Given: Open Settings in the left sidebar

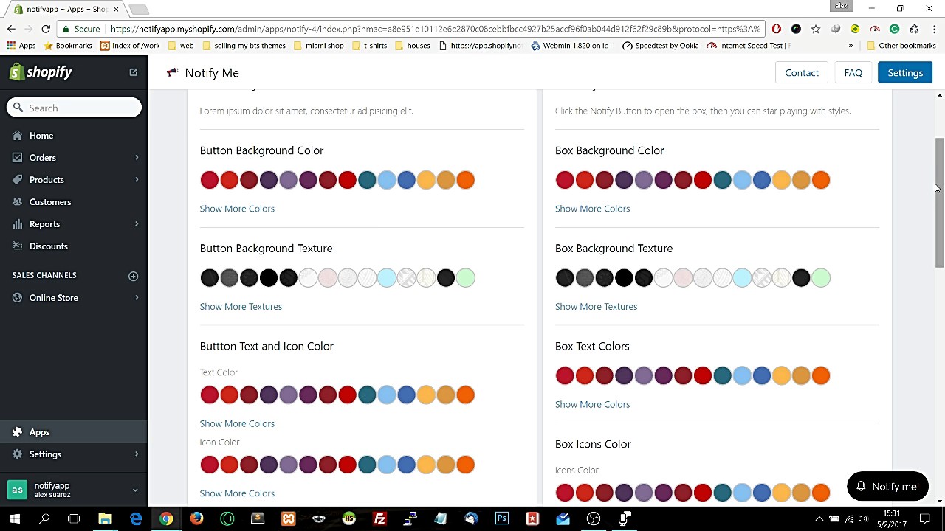Looking at the screenshot, I should (45, 454).
